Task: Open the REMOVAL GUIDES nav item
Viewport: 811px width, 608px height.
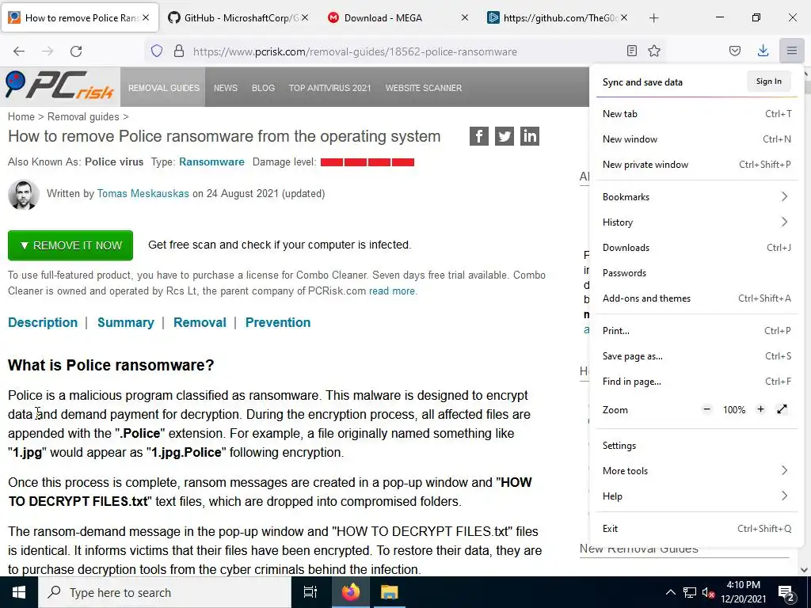Action: [x=163, y=87]
